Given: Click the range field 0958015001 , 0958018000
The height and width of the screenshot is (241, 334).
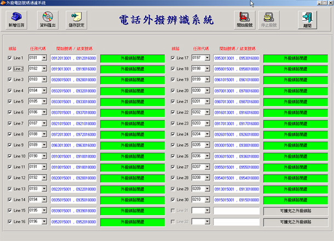Looking at the screenshot, I should coord(237,69).
